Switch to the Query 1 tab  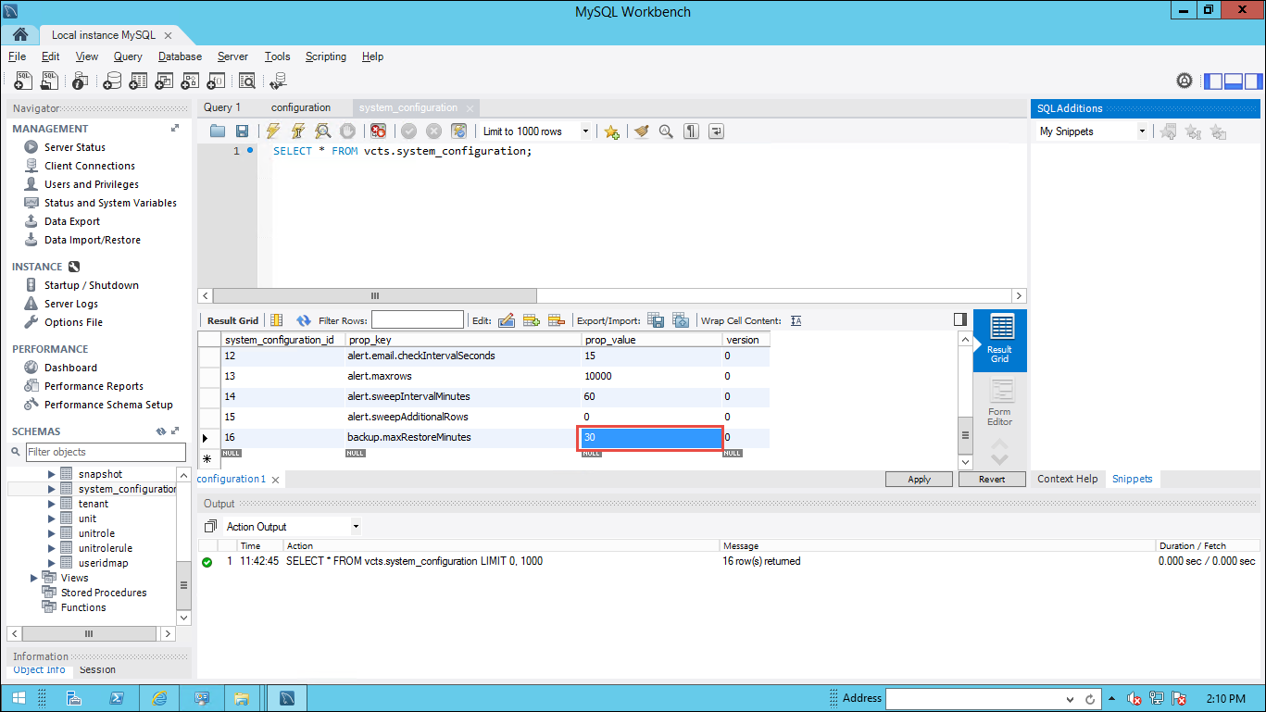[222, 107]
